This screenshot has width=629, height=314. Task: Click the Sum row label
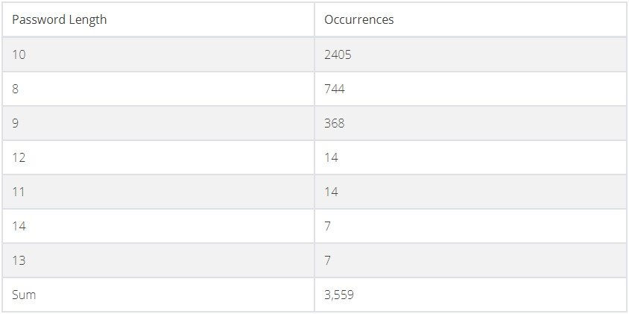tap(24, 295)
